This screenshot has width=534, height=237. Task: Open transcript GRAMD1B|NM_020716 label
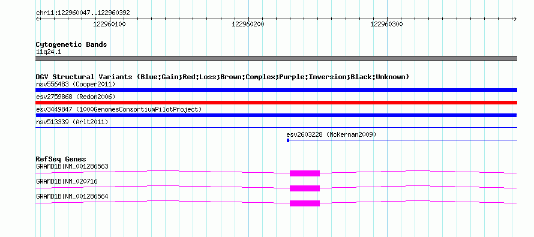67,181
